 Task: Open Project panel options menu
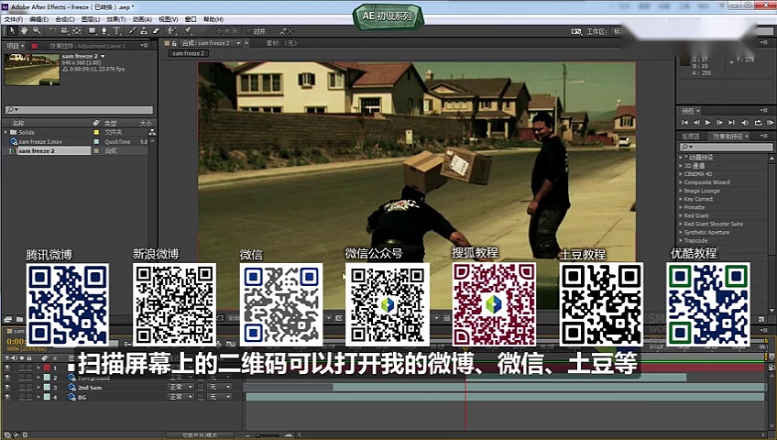[144, 46]
